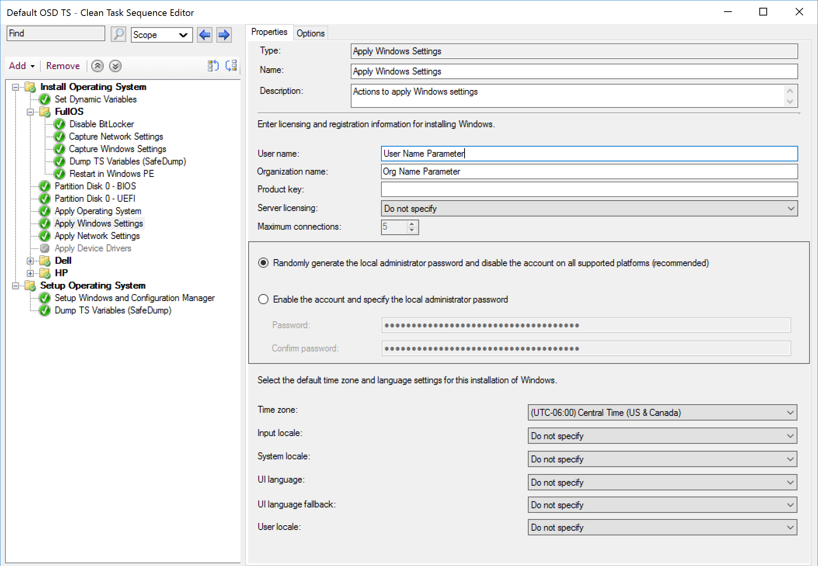This screenshot has height=566, width=818.
Task: Switch to the Options tab
Action: 310,33
